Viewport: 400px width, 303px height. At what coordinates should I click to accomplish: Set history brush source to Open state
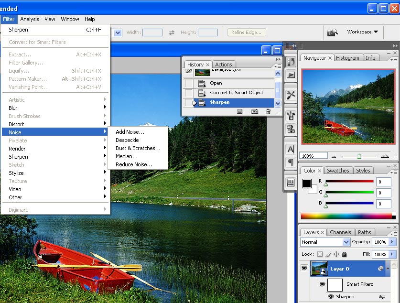point(188,83)
